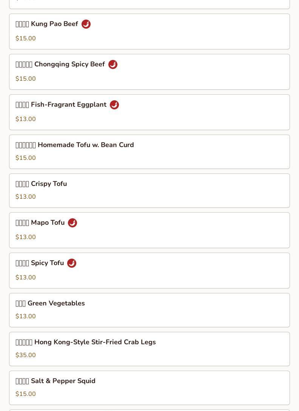Click the $13.00 price under Crispy Tofu

pos(26,197)
